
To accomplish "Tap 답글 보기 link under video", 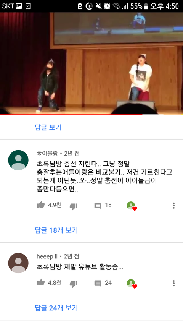I will coord(48,127).
